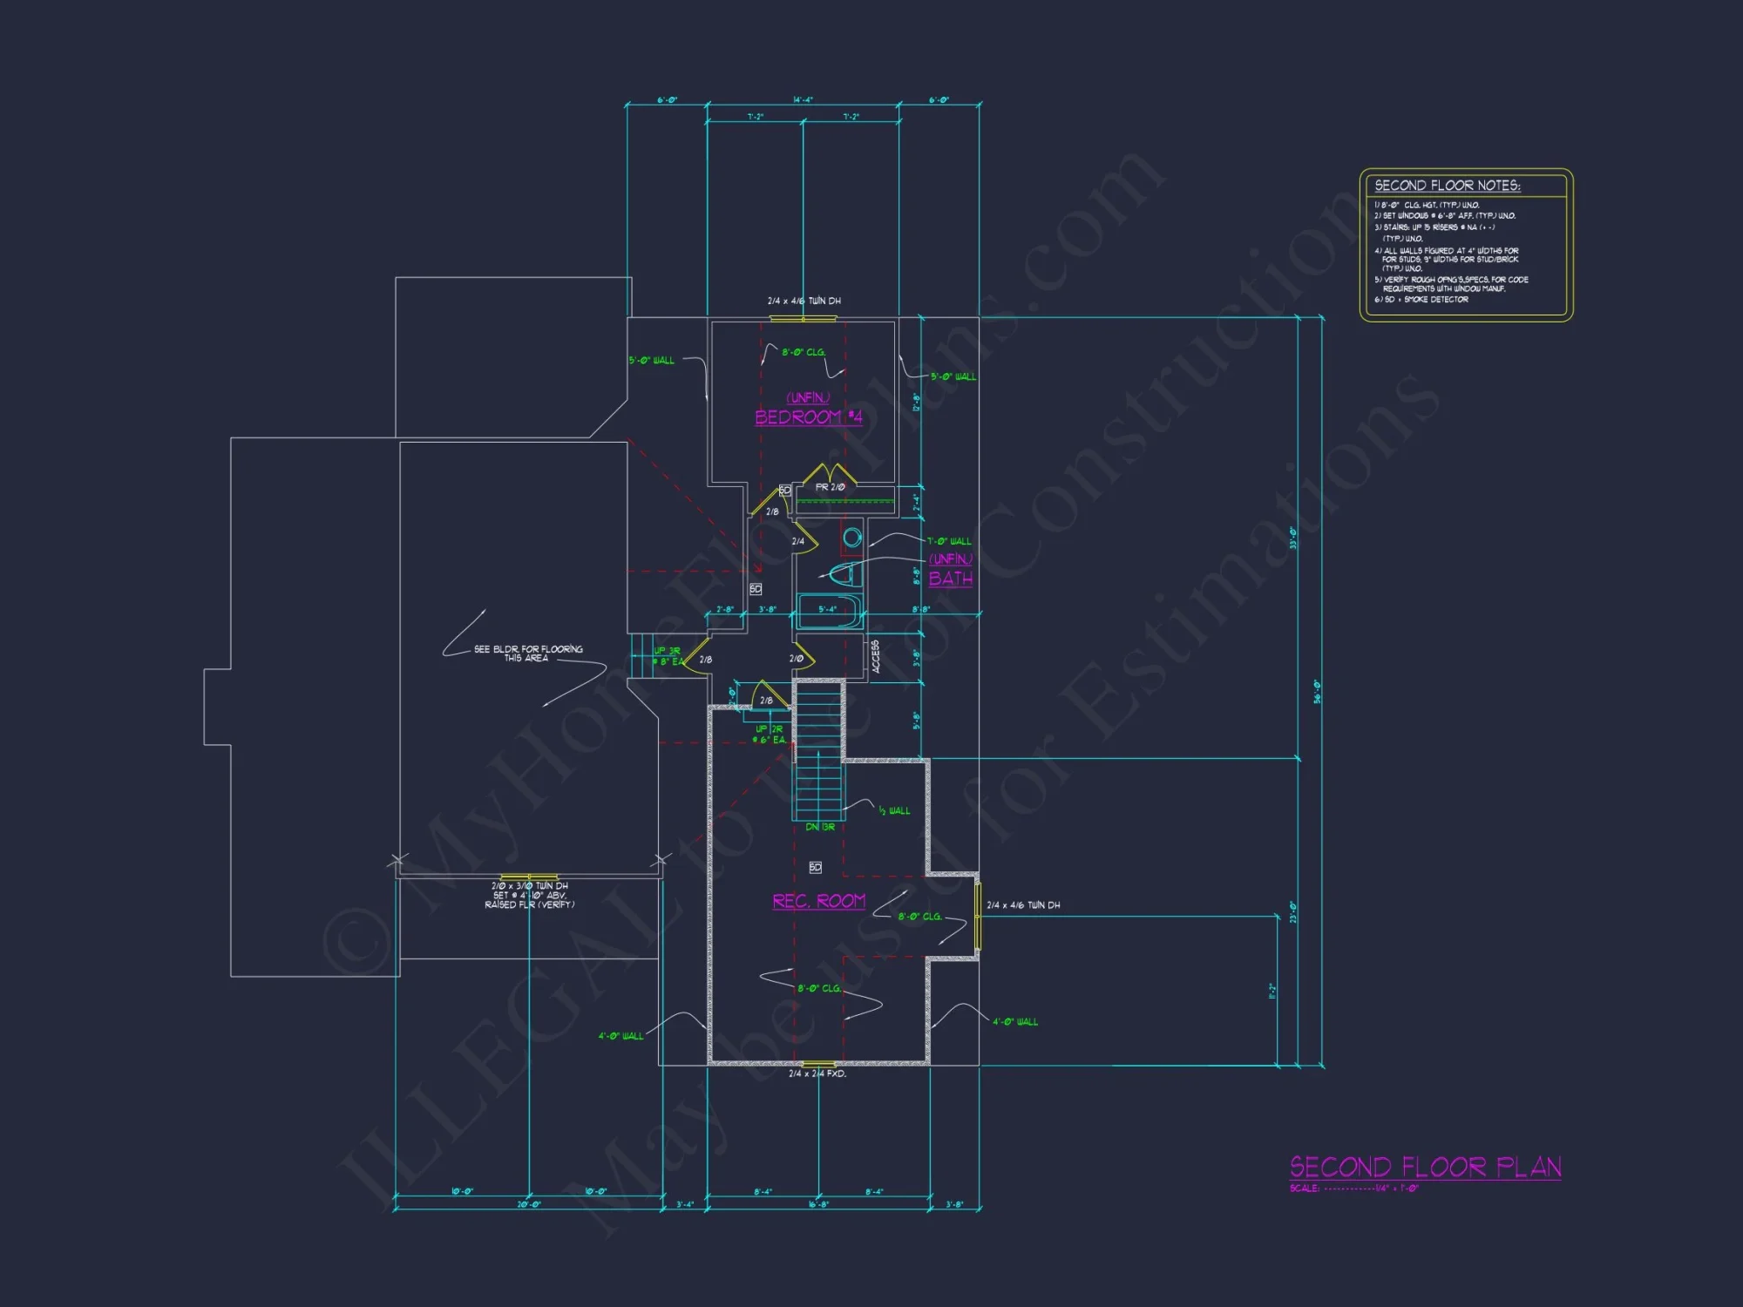Click the SECOND FLOOR NOTES heading
This screenshot has height=1307, width=1743.
click(1447, 186)
